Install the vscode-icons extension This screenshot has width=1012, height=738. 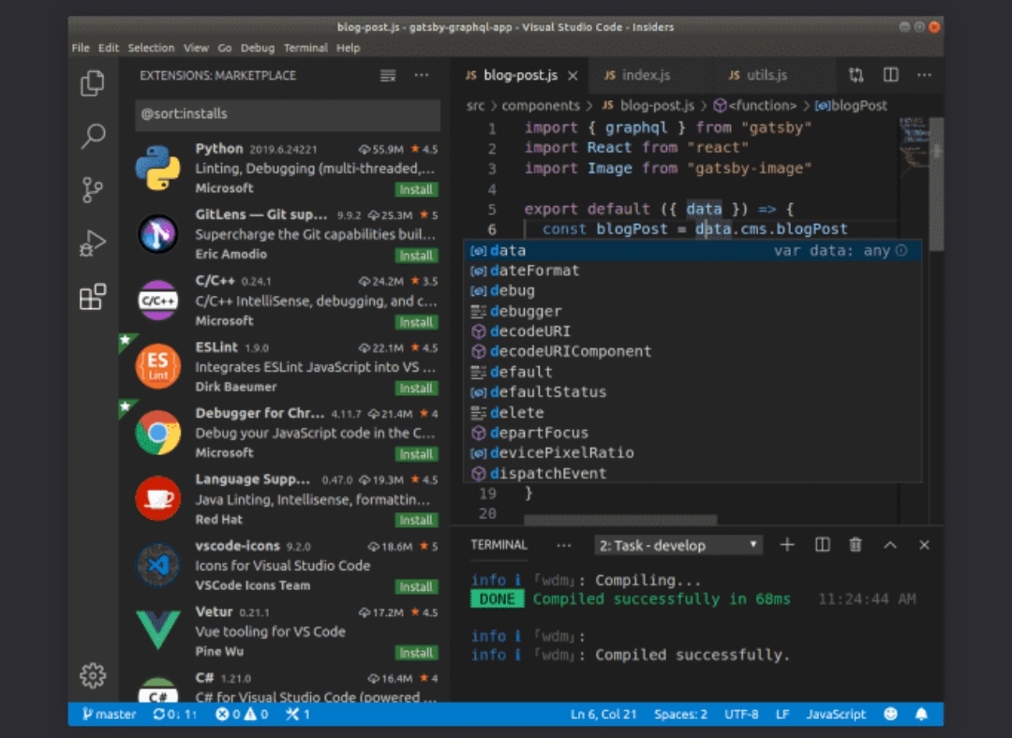[416, 586]
